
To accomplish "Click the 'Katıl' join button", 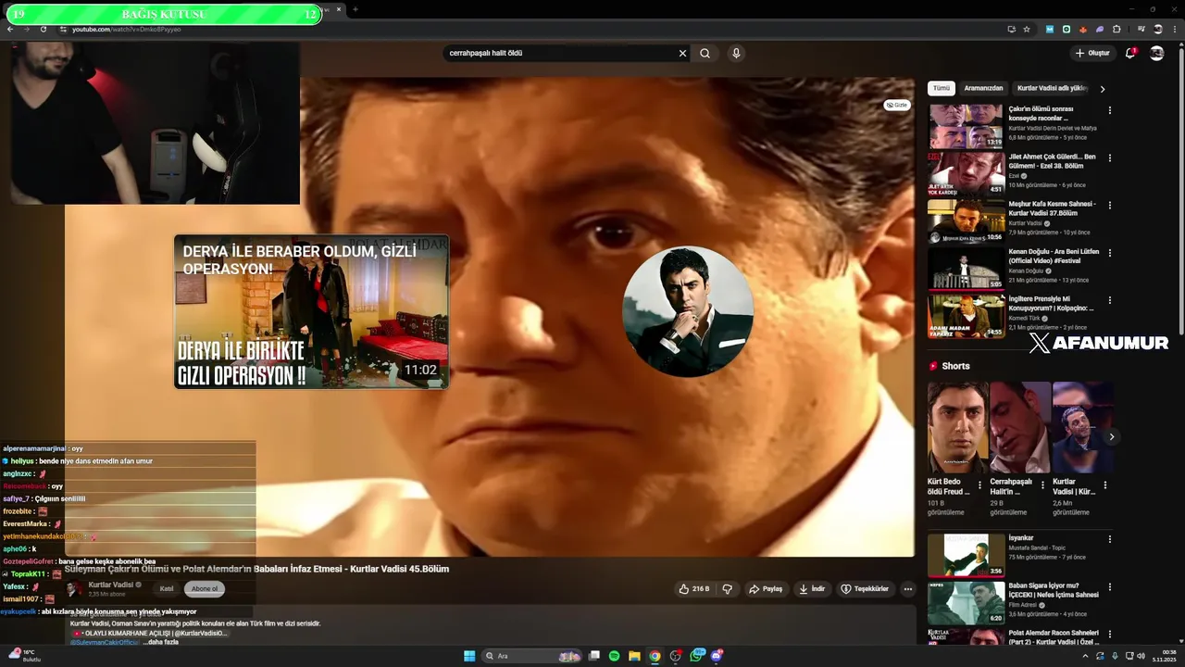I will tap(167, 588).
